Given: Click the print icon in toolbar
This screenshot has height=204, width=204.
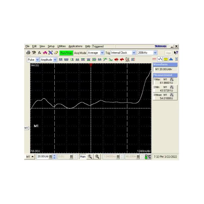Looking at the screenshot, I should 28,53.
